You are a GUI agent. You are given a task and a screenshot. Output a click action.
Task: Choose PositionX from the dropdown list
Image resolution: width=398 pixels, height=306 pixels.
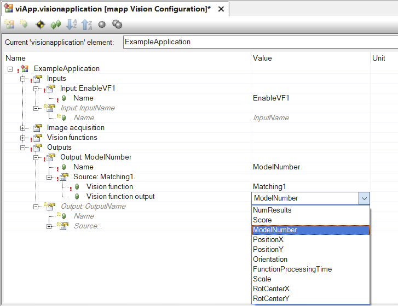click(x=310, y=240)
